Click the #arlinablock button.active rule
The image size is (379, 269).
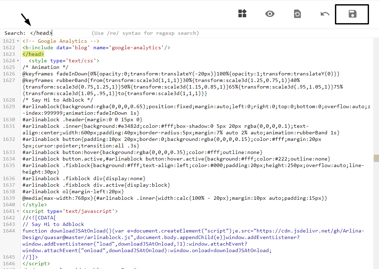(177, 159)
